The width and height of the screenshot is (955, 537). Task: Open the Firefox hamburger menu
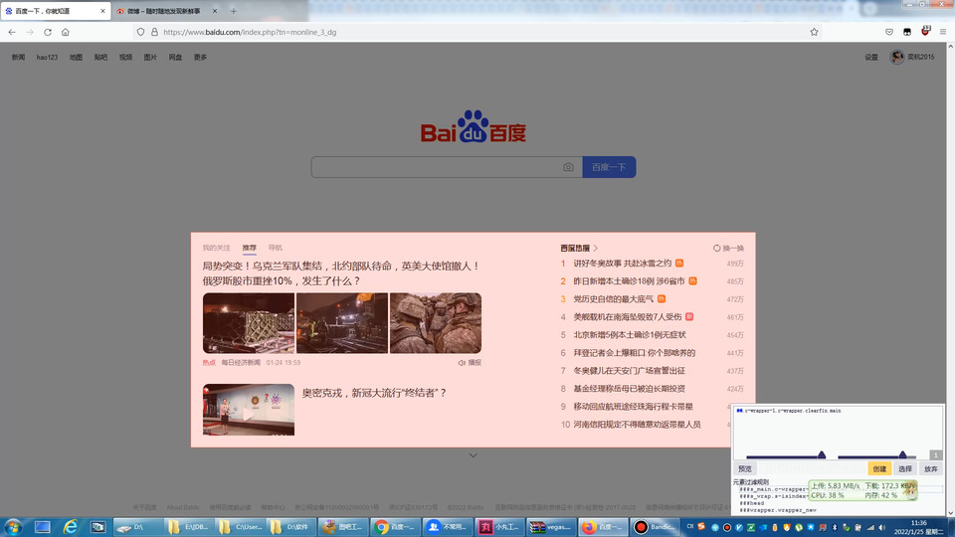(x=943, y=32)
